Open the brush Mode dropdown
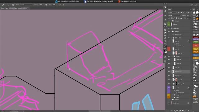The height and width of the screenshot is (112, 199). [x=26, y=5]
